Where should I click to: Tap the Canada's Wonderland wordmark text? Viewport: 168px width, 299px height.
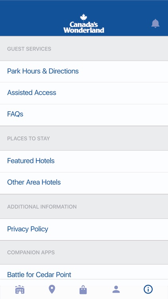(84, 27)
